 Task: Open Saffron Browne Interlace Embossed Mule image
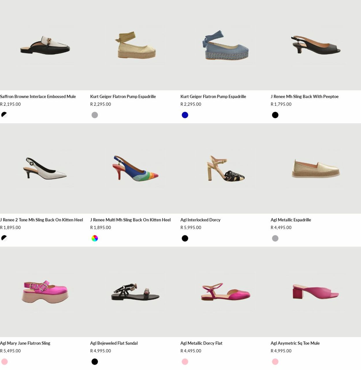45,45
